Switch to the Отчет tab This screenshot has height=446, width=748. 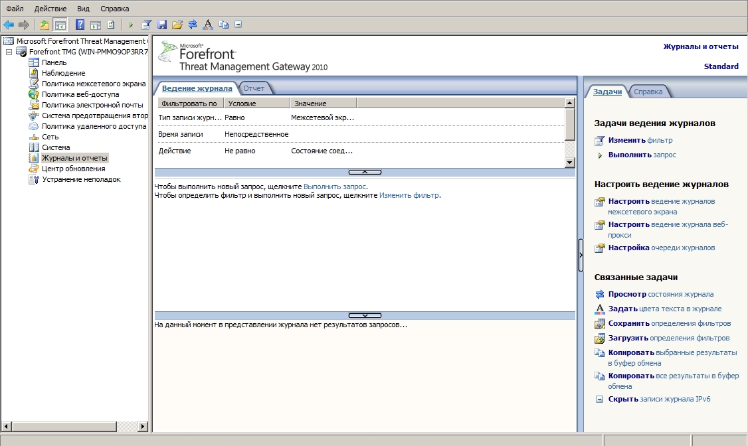coord(254,88)
